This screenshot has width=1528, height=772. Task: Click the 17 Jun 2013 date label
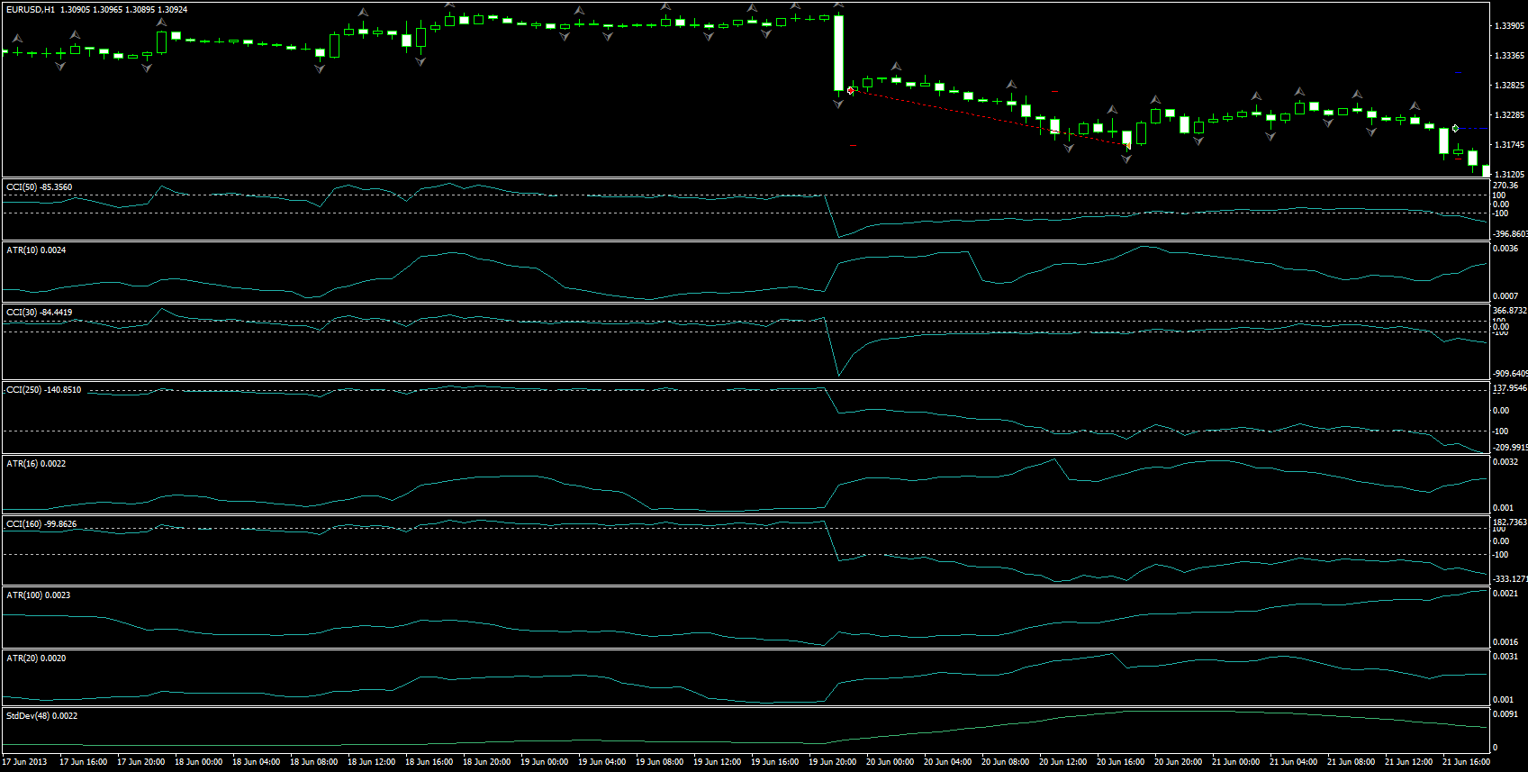click(24, 762)
